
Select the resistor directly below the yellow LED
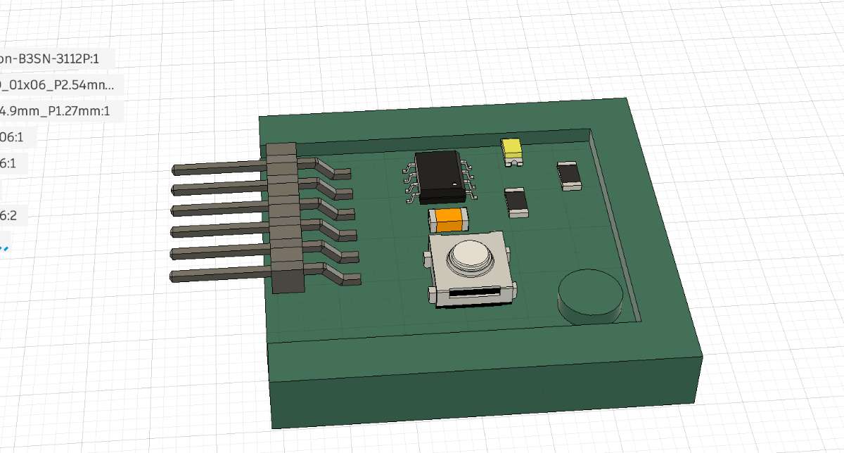[516, 202]
